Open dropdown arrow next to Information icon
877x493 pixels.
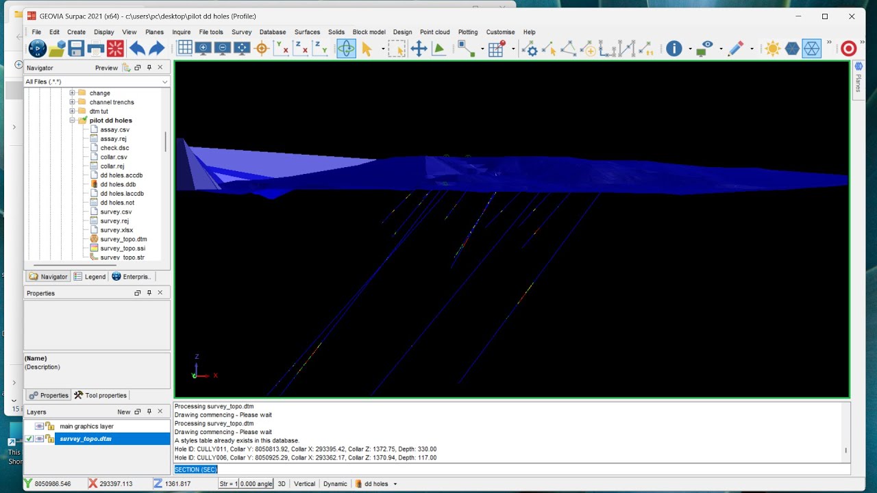pos(690,49)
